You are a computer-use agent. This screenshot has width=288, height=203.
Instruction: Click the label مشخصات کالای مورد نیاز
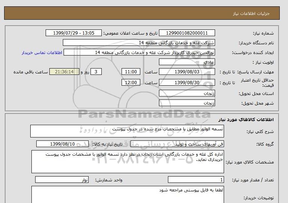coord(249,162)
